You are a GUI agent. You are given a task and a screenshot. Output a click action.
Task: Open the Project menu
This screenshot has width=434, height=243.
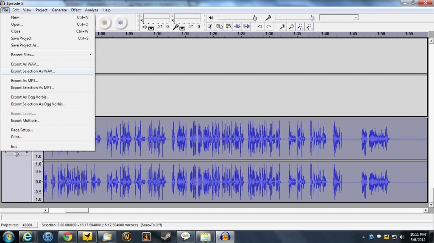[41, 10]
